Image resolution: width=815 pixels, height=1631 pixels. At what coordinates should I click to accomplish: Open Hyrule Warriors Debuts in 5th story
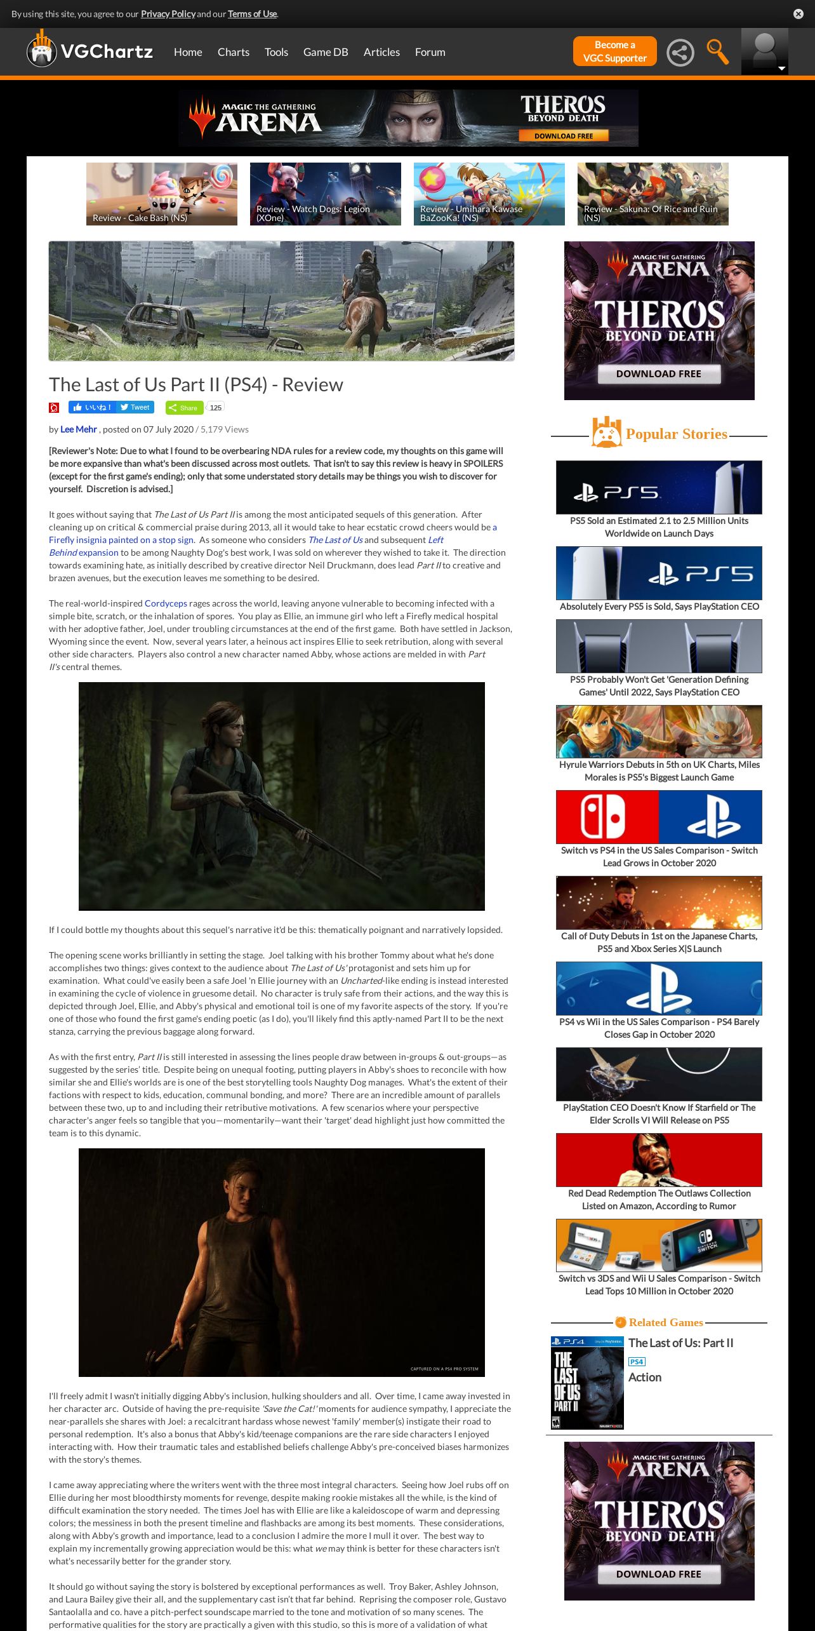659,771
